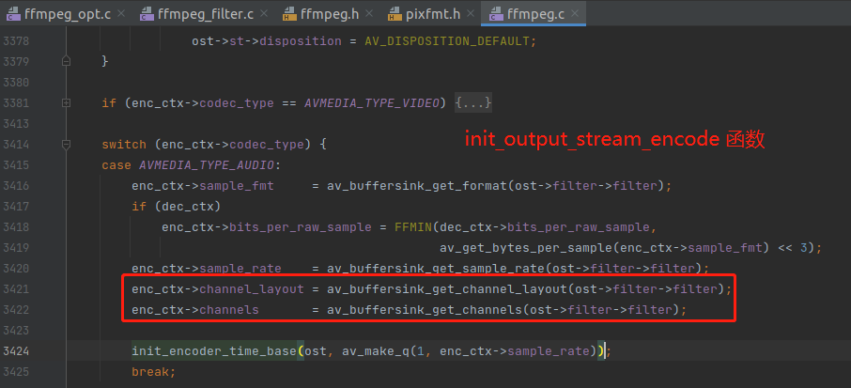Click fold end marker on line 3379
Viewport: 851px width, 388px height.
67,61
